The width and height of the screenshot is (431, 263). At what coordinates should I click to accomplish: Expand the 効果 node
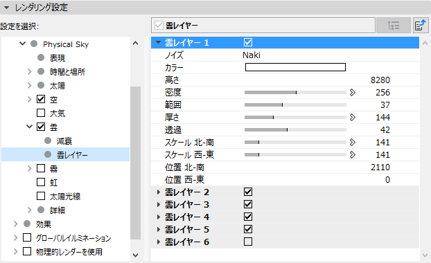pyautogui.click(x=16, y=224)
